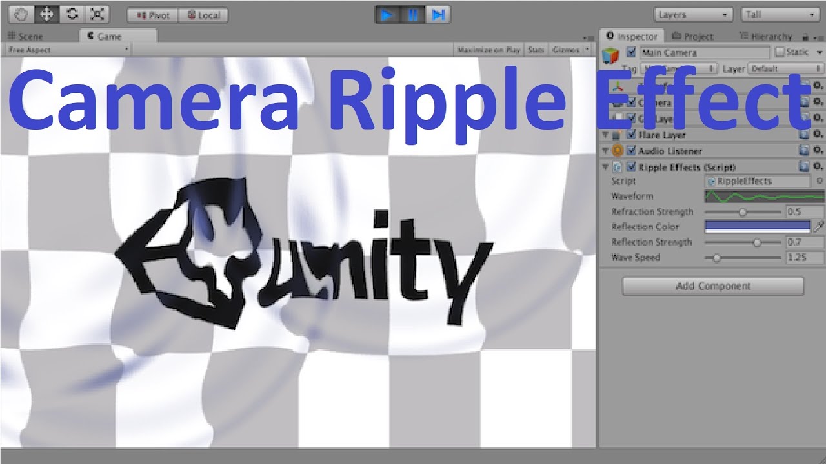The width and height of the screenshot is (826, 464).
Task: Toggle Local handle rotation mode
Action: tap(202, 15)
